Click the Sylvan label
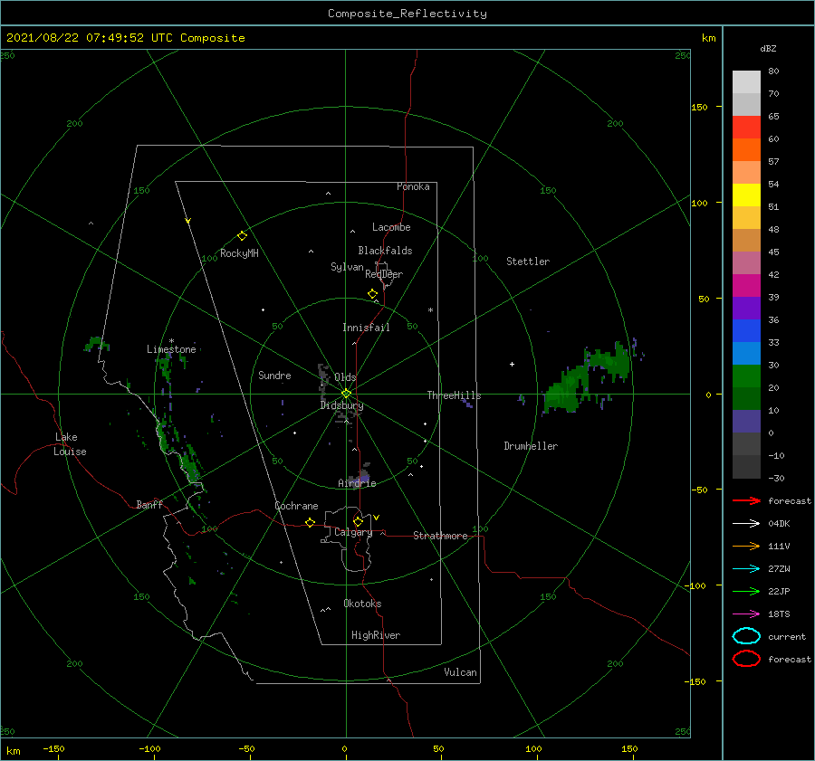This screenshot has height=761, width=815. 347,267
